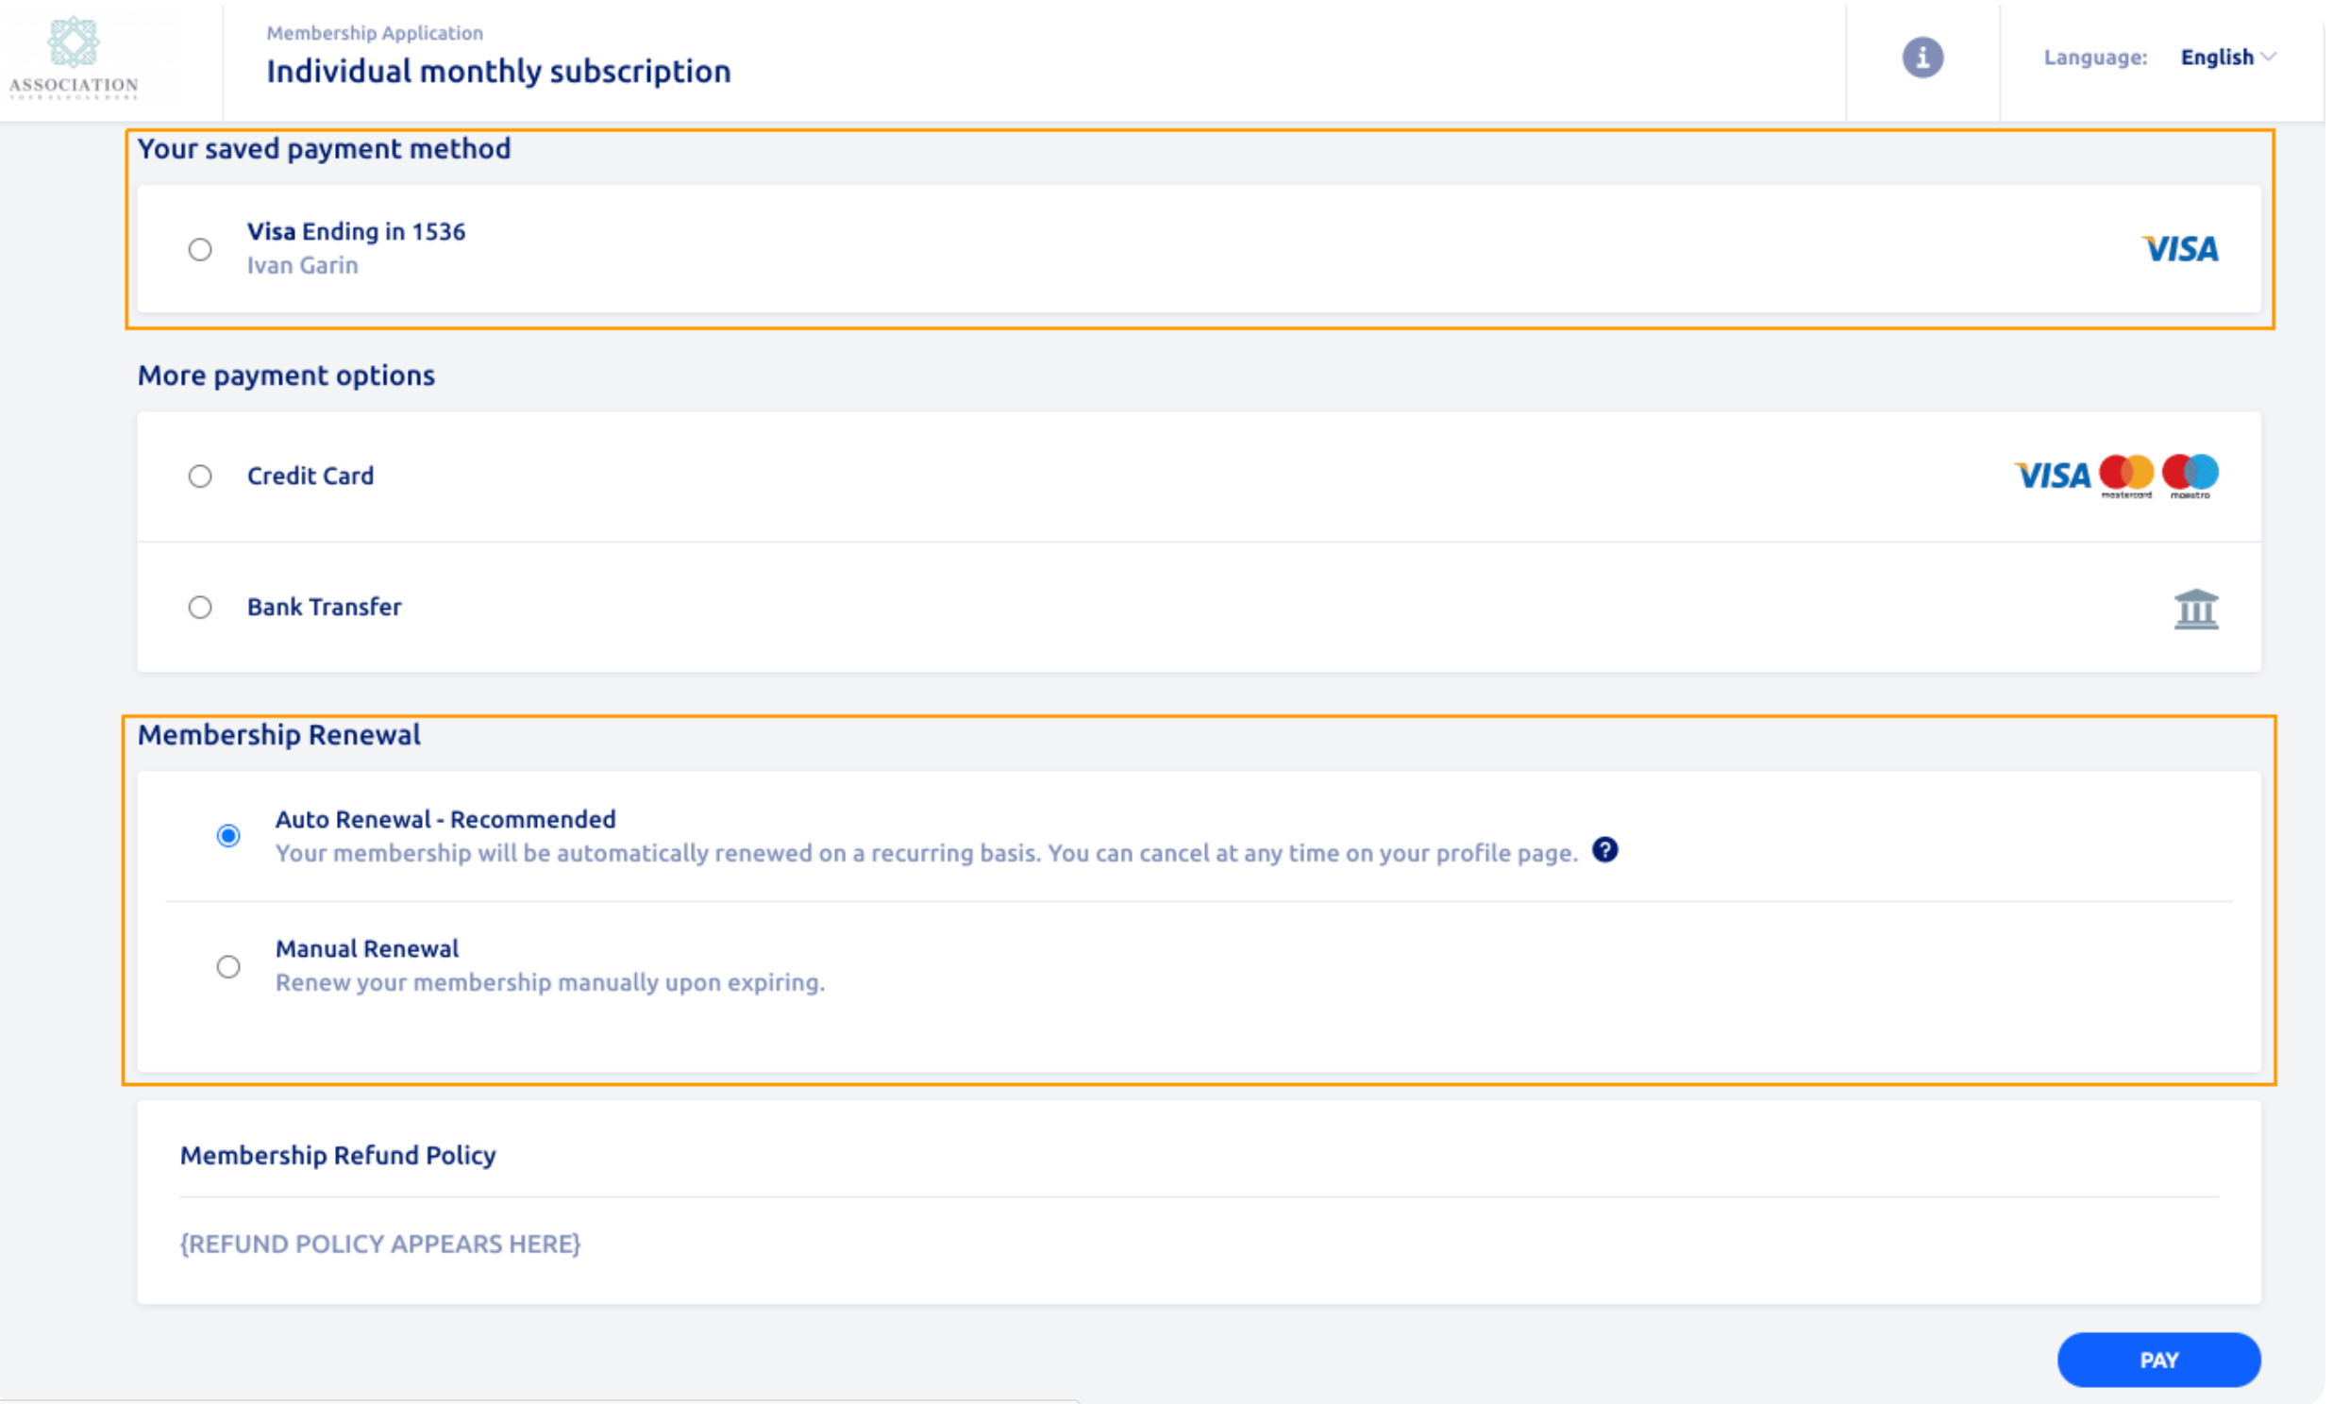Screen dimensions: 2333x1404
Task: Click the 'Credit Card' label
Action: tap(311, 476)
